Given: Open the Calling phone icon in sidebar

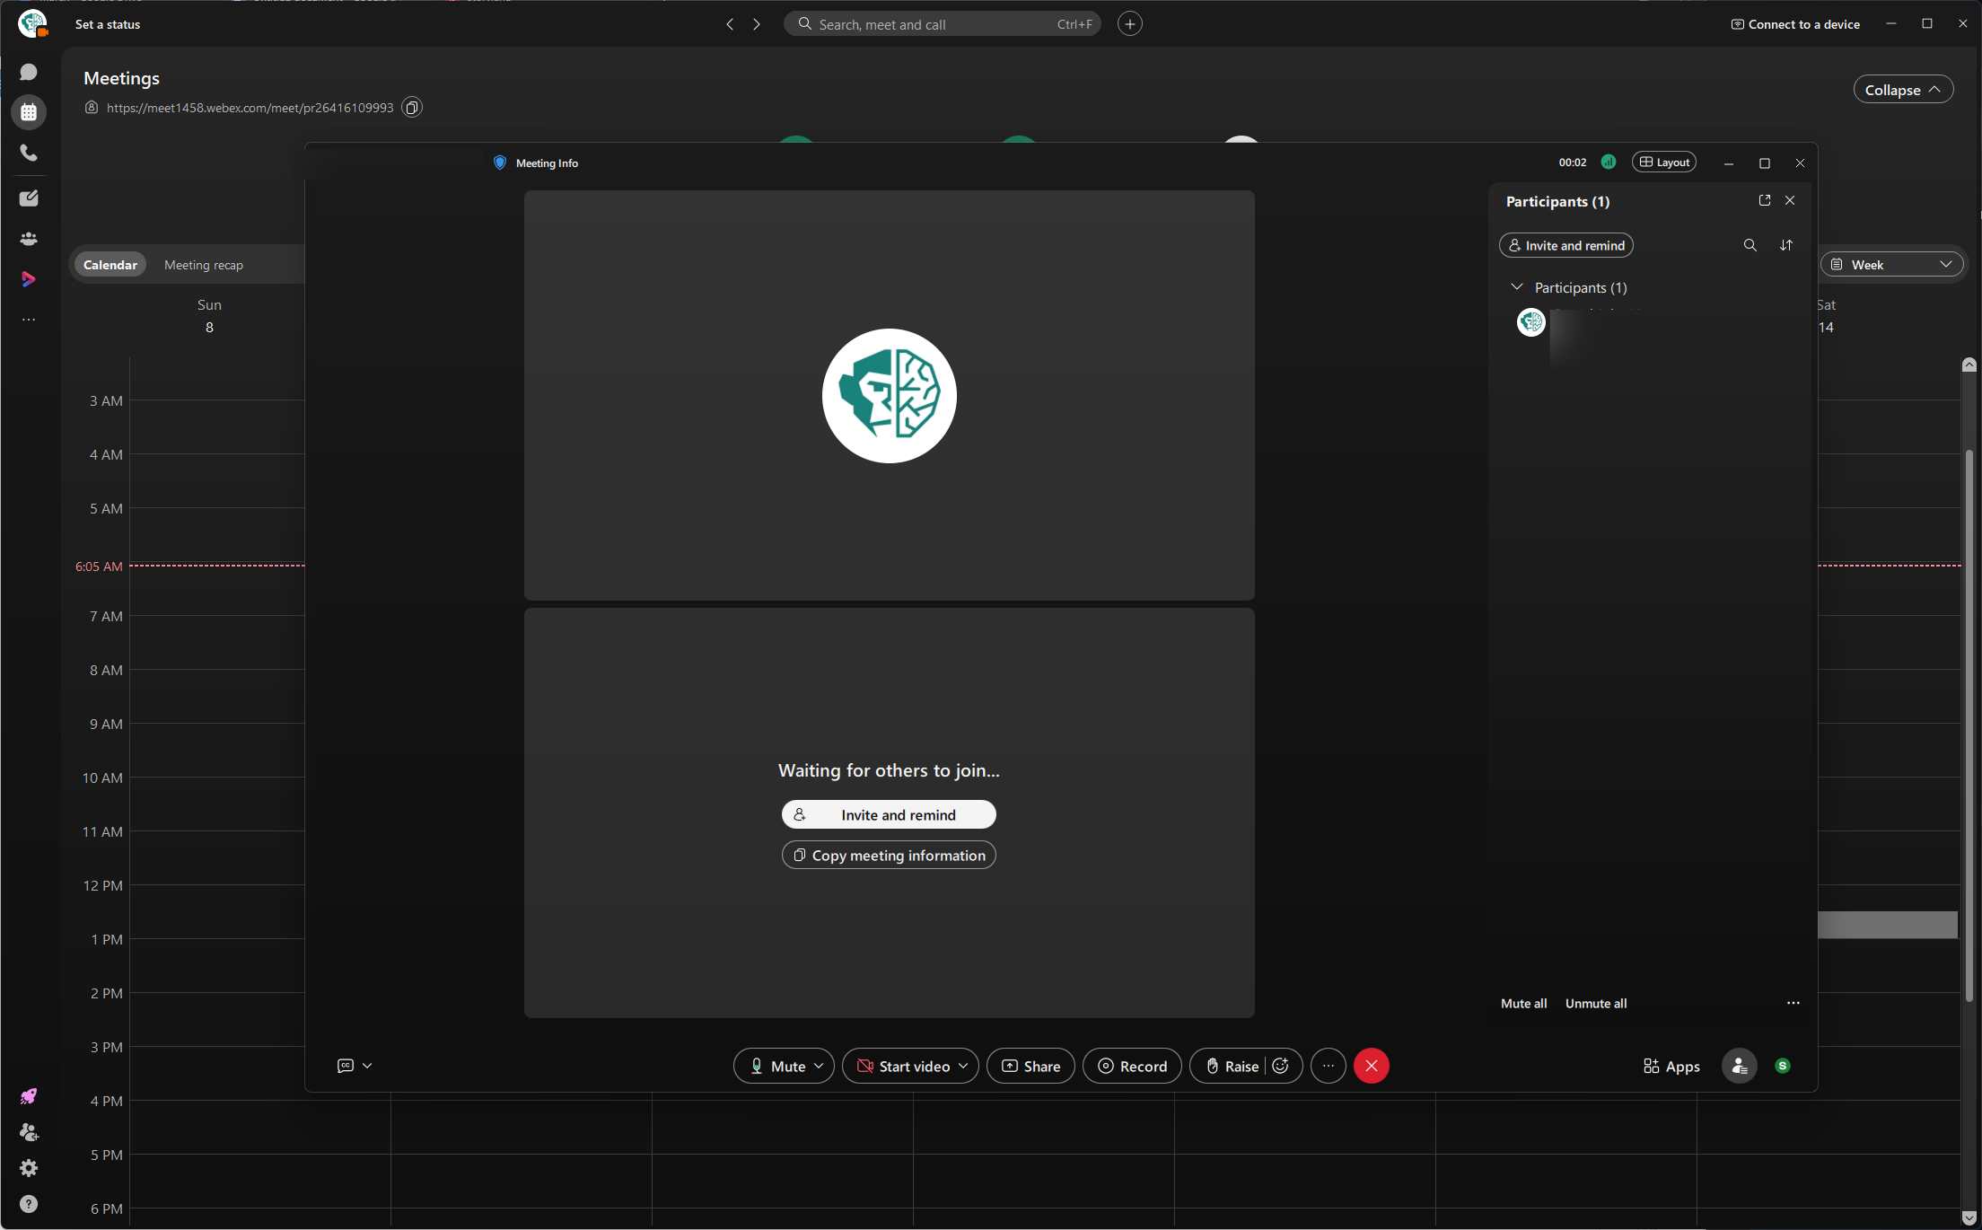Looking at the screenshot, I should 29,154.
